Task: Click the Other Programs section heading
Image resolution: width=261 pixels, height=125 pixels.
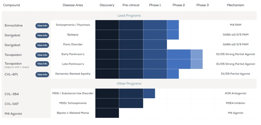Action: tap(129, 84)
